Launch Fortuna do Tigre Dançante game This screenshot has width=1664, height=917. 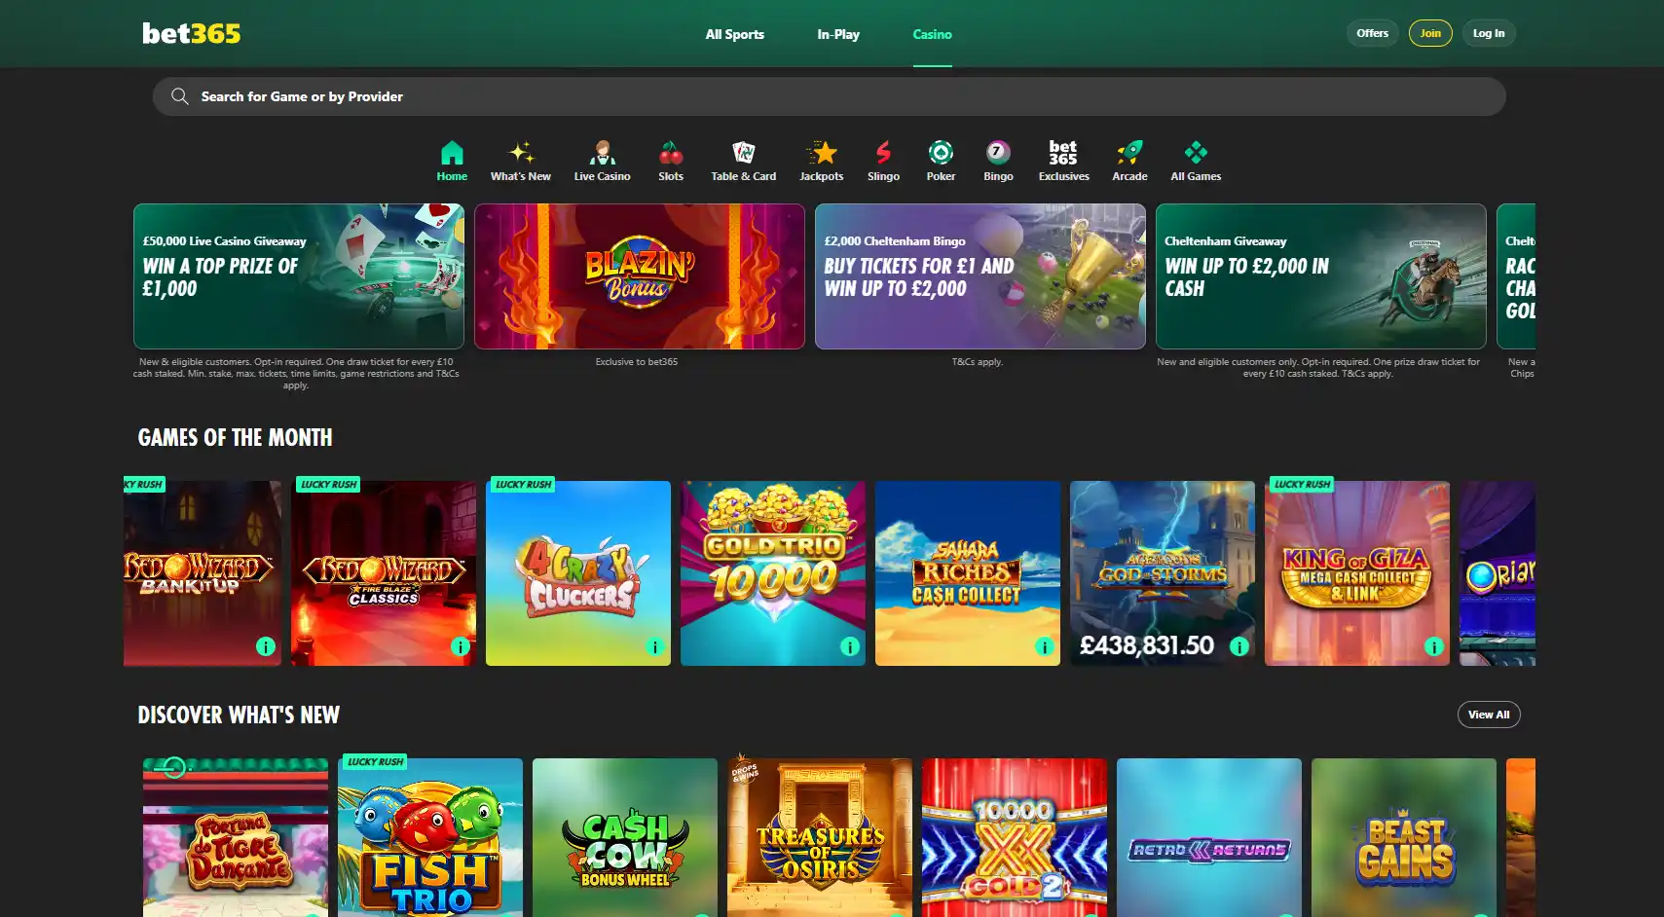pos(236,837)
